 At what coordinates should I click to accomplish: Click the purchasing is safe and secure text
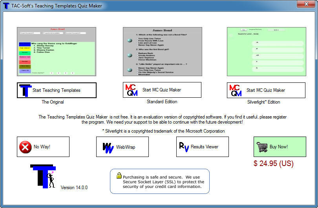(163, 182)
